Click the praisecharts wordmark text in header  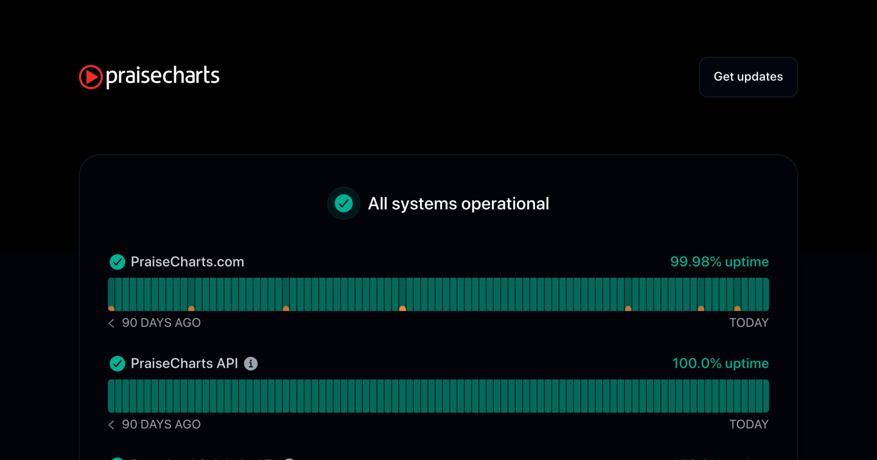[163, 76]
